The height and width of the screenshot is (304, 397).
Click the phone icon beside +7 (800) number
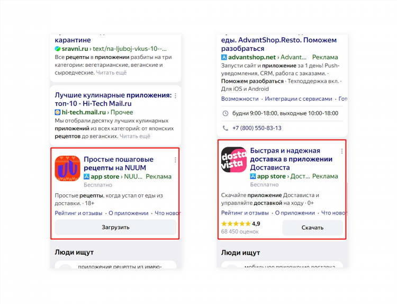tap(225, 128)
